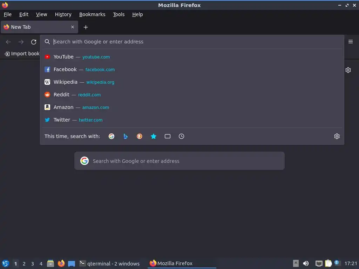This screenshot has width=359, height=269.
Task: Open the youtube.com link
Action: pyautogui.click(x=96, y=57)
